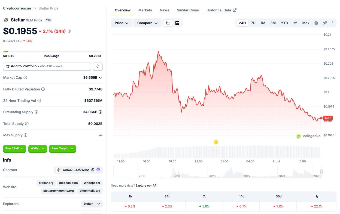Image resolution: width=340 pixels, height=214 pixels.
Task: Click the chart navigator right handle
Action: pyautogui.click(x=321, y=171)
